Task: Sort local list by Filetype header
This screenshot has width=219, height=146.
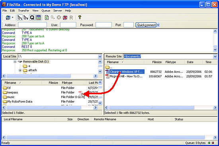Action: pyautogui.click(x=73, y=83)
